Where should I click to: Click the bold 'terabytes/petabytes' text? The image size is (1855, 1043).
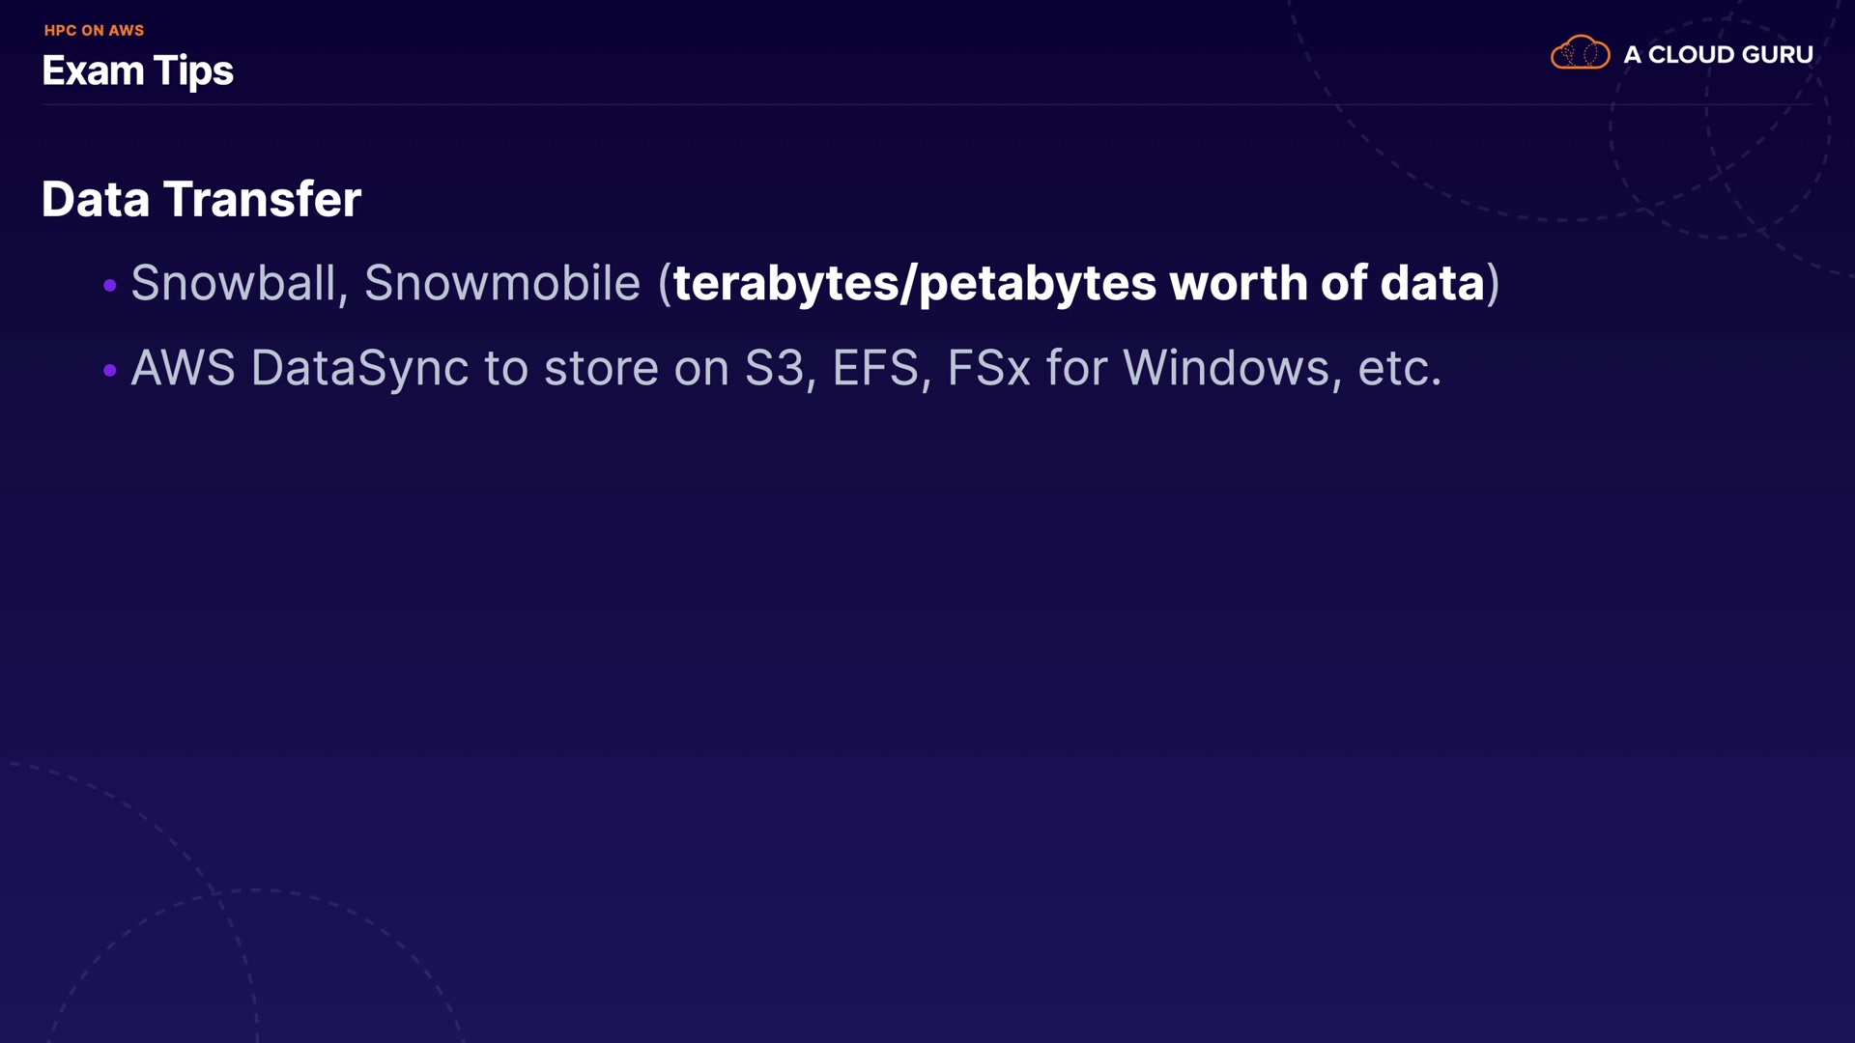pyautogui.click(x=914, y=283)
